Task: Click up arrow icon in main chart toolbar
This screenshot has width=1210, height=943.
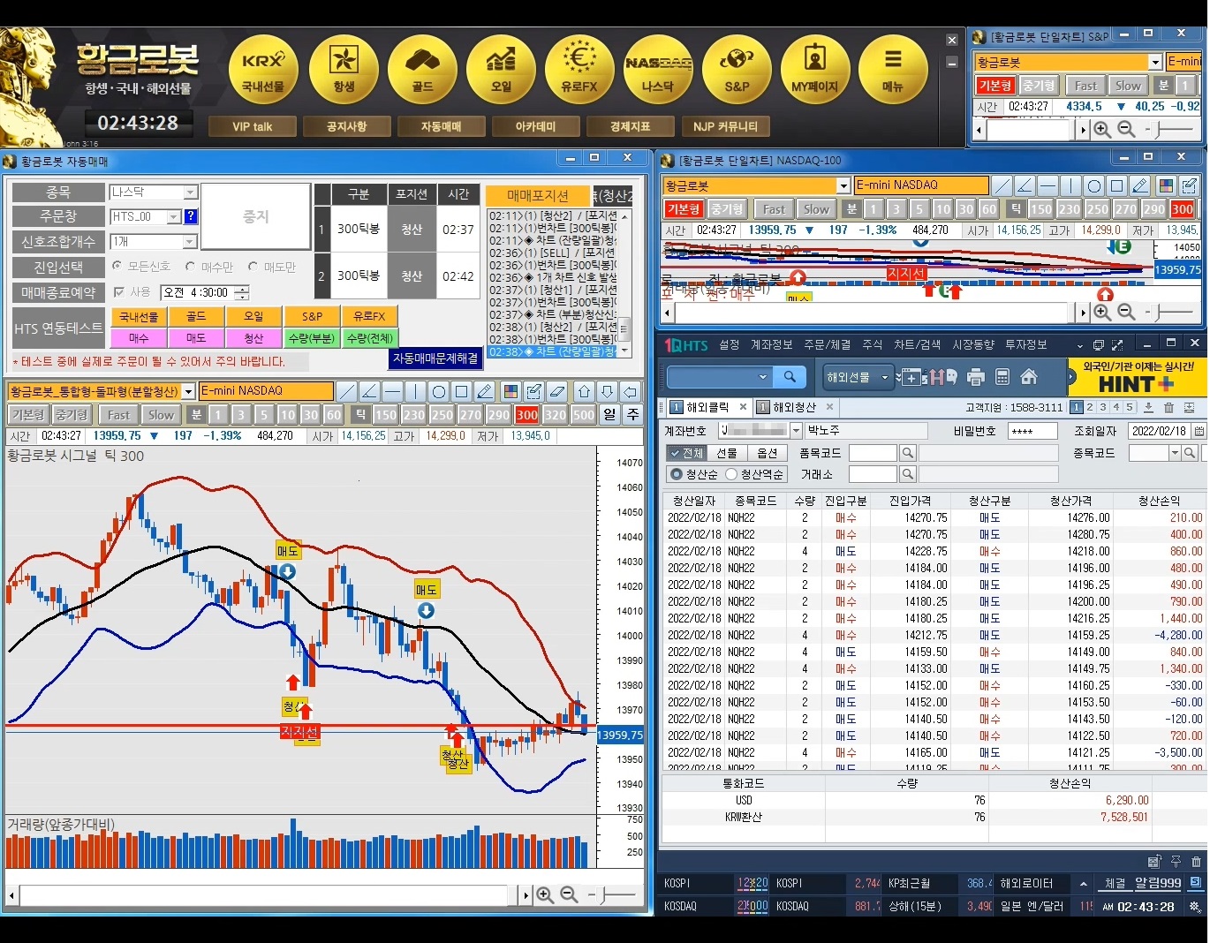Action: 585,391
